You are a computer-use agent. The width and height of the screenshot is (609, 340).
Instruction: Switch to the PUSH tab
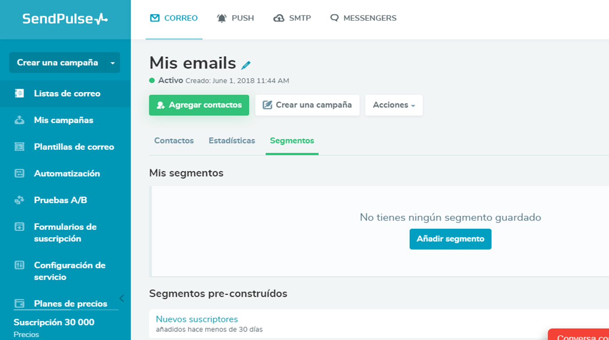235,18
